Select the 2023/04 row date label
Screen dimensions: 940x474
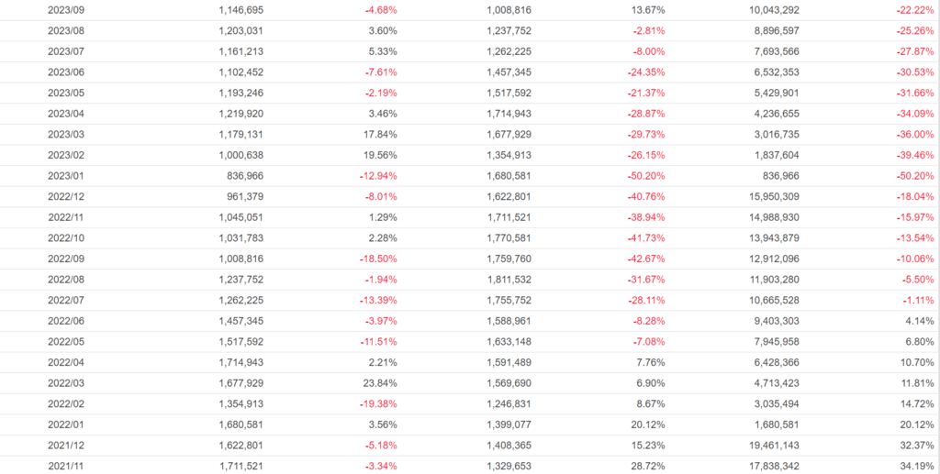pyautogui.click(x=65, y=114)
